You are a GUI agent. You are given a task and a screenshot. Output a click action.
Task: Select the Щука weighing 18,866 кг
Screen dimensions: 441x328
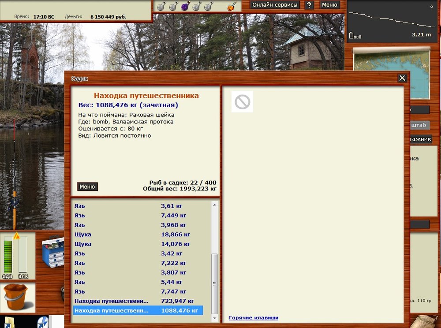[132, 234]
